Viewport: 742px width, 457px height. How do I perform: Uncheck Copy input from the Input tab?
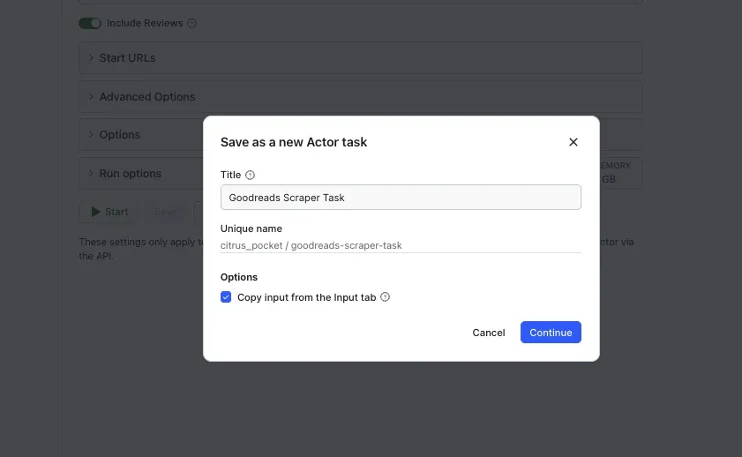[x=226, y=297]
